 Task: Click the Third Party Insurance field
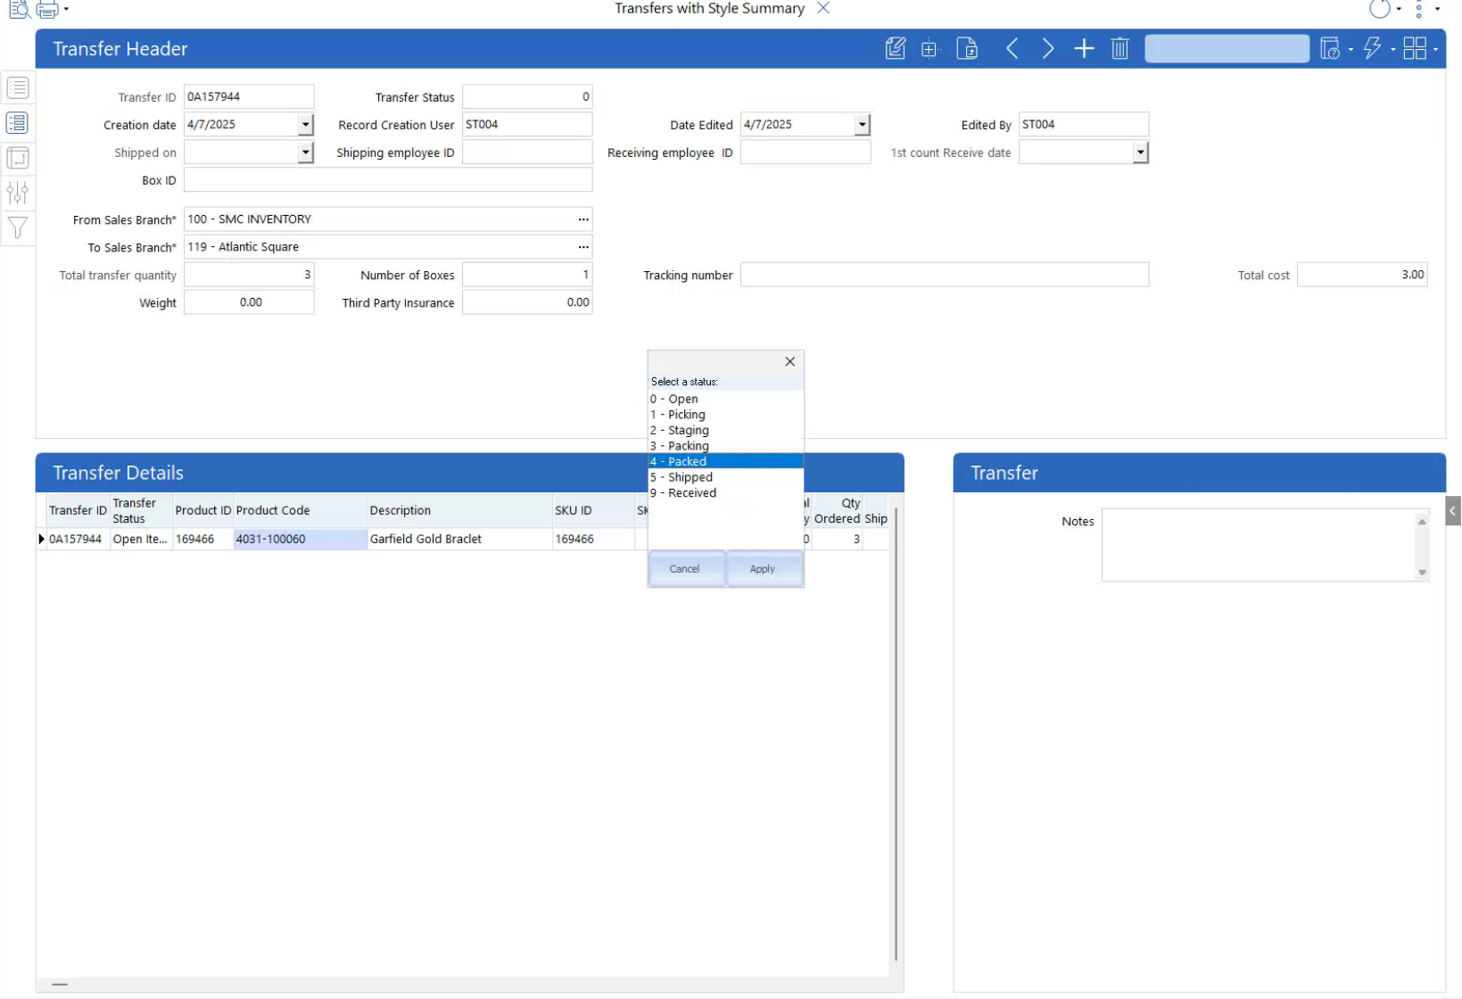527,302
